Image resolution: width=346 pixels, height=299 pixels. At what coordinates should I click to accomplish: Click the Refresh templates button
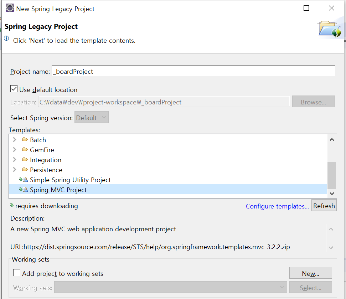[324, 205]
